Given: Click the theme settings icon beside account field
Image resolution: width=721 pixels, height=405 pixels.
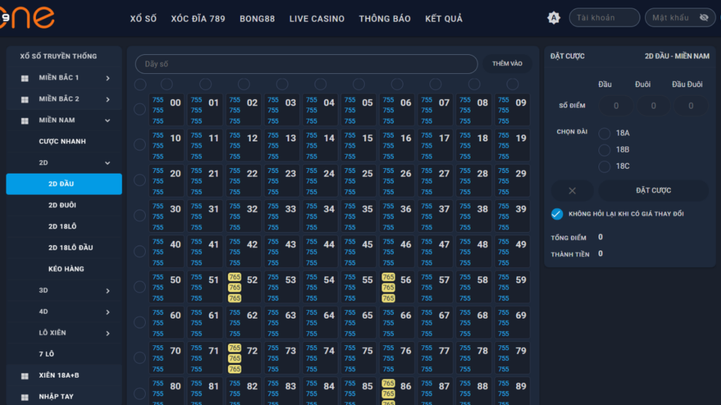Looking at the screenshot, I should coord(554,18).
